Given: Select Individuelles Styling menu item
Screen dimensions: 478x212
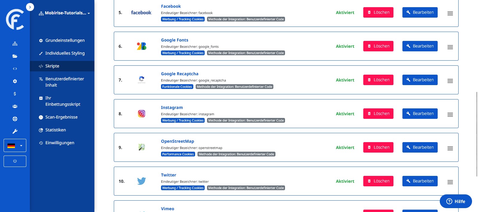Looking at the screenshot, I should pyautogui.click(x=65, y=53).
